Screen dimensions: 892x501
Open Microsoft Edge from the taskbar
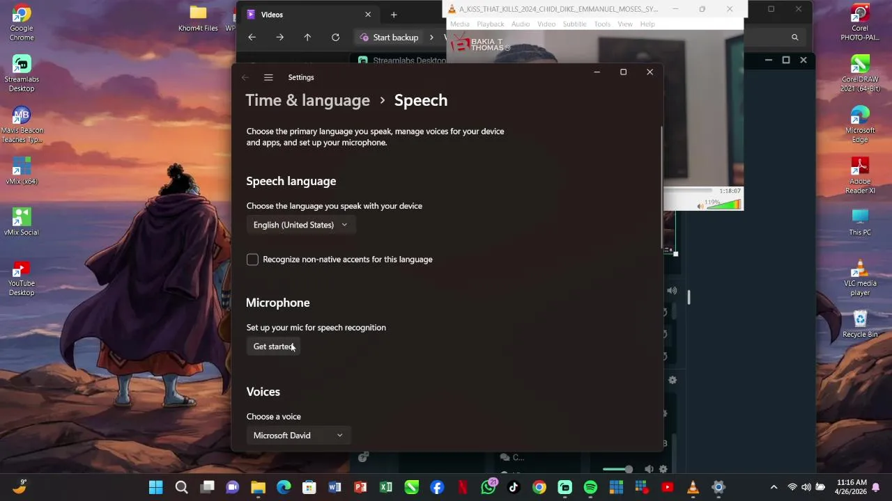click(x=284, y=487)
